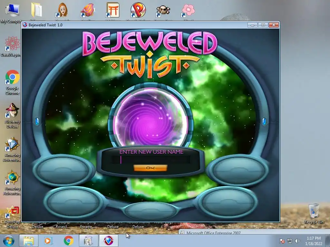Open the Action Center flag tray icon
Viewport: 330px width, 247px height.
point(282,241)
